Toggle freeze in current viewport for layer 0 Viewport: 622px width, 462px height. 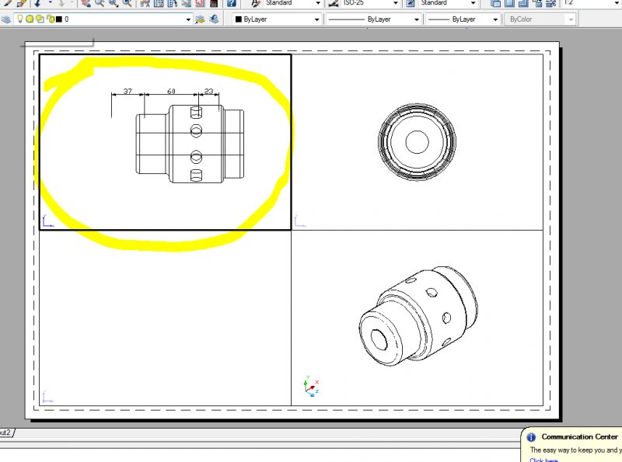(40, 19)
